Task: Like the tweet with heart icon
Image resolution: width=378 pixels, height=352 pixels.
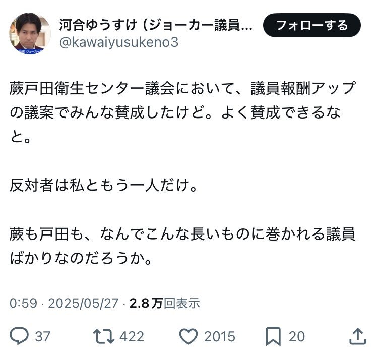Action: point(188,336)
